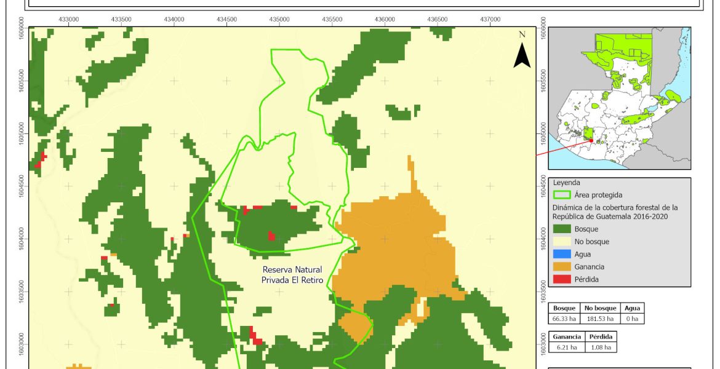Click the 435000 top axis coordinate label
Screen dimensions: 720x369
coord(279,20)
